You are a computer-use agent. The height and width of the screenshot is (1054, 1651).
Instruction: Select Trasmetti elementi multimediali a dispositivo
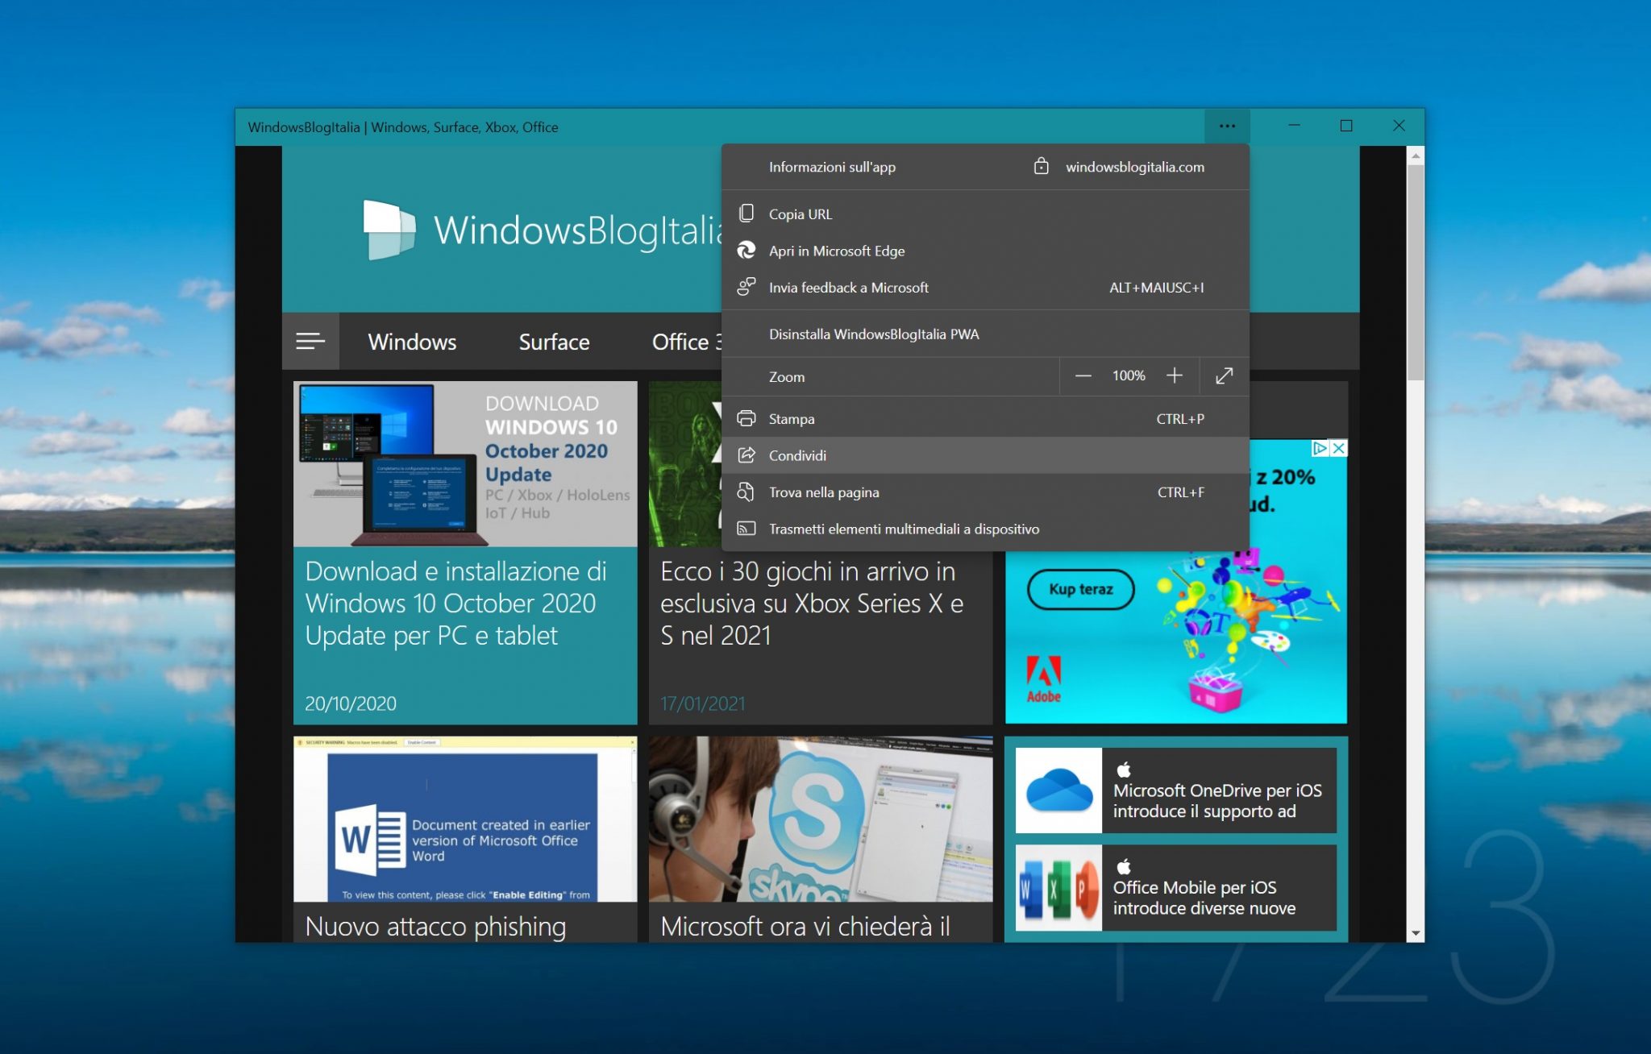985,529
